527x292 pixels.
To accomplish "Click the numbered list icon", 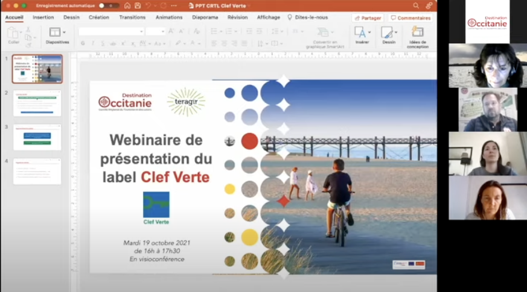I will point(229,31).
